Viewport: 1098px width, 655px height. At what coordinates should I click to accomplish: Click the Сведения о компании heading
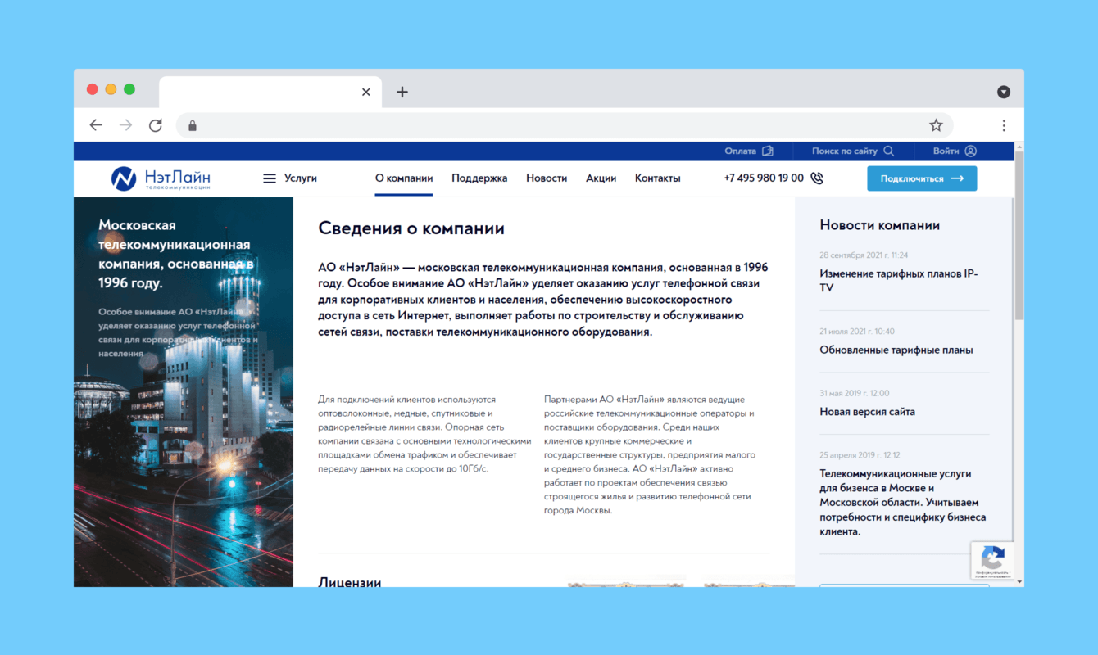pos(411,228)
